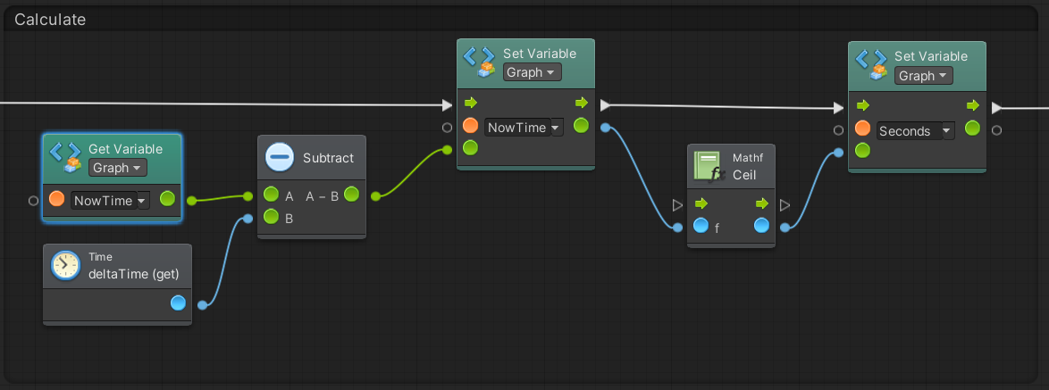This screenshot has width=1049, height=390.
Task: Select the Calculate group title
Action: point(50,20)
